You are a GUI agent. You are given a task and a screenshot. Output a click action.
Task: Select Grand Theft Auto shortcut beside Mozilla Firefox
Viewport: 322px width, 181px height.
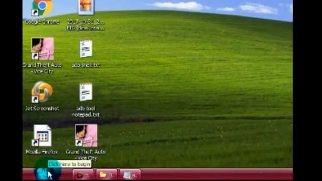tap(86, 135)
